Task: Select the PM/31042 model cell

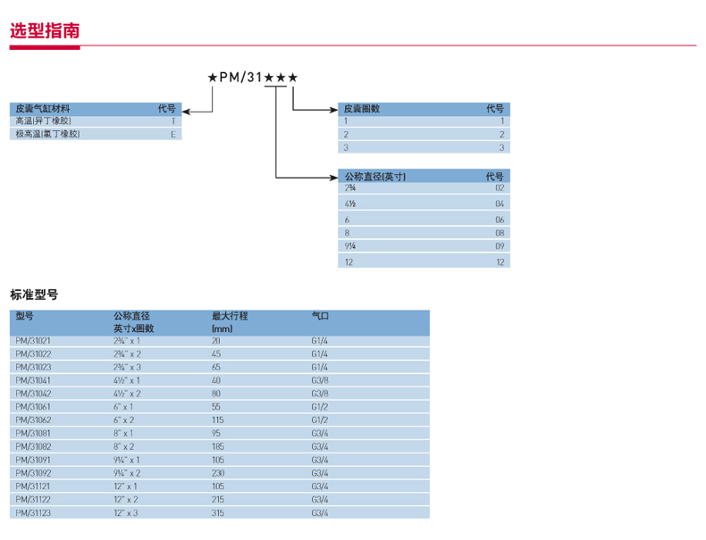Action: 33,393
